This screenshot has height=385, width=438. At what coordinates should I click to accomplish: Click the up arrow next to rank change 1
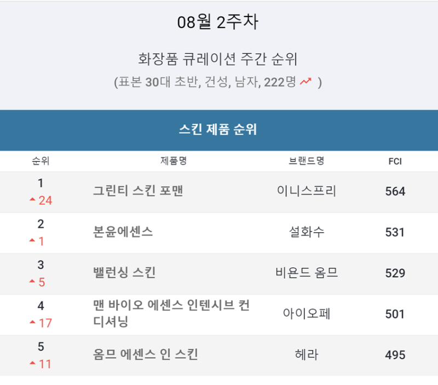click(x=32, y=240)
